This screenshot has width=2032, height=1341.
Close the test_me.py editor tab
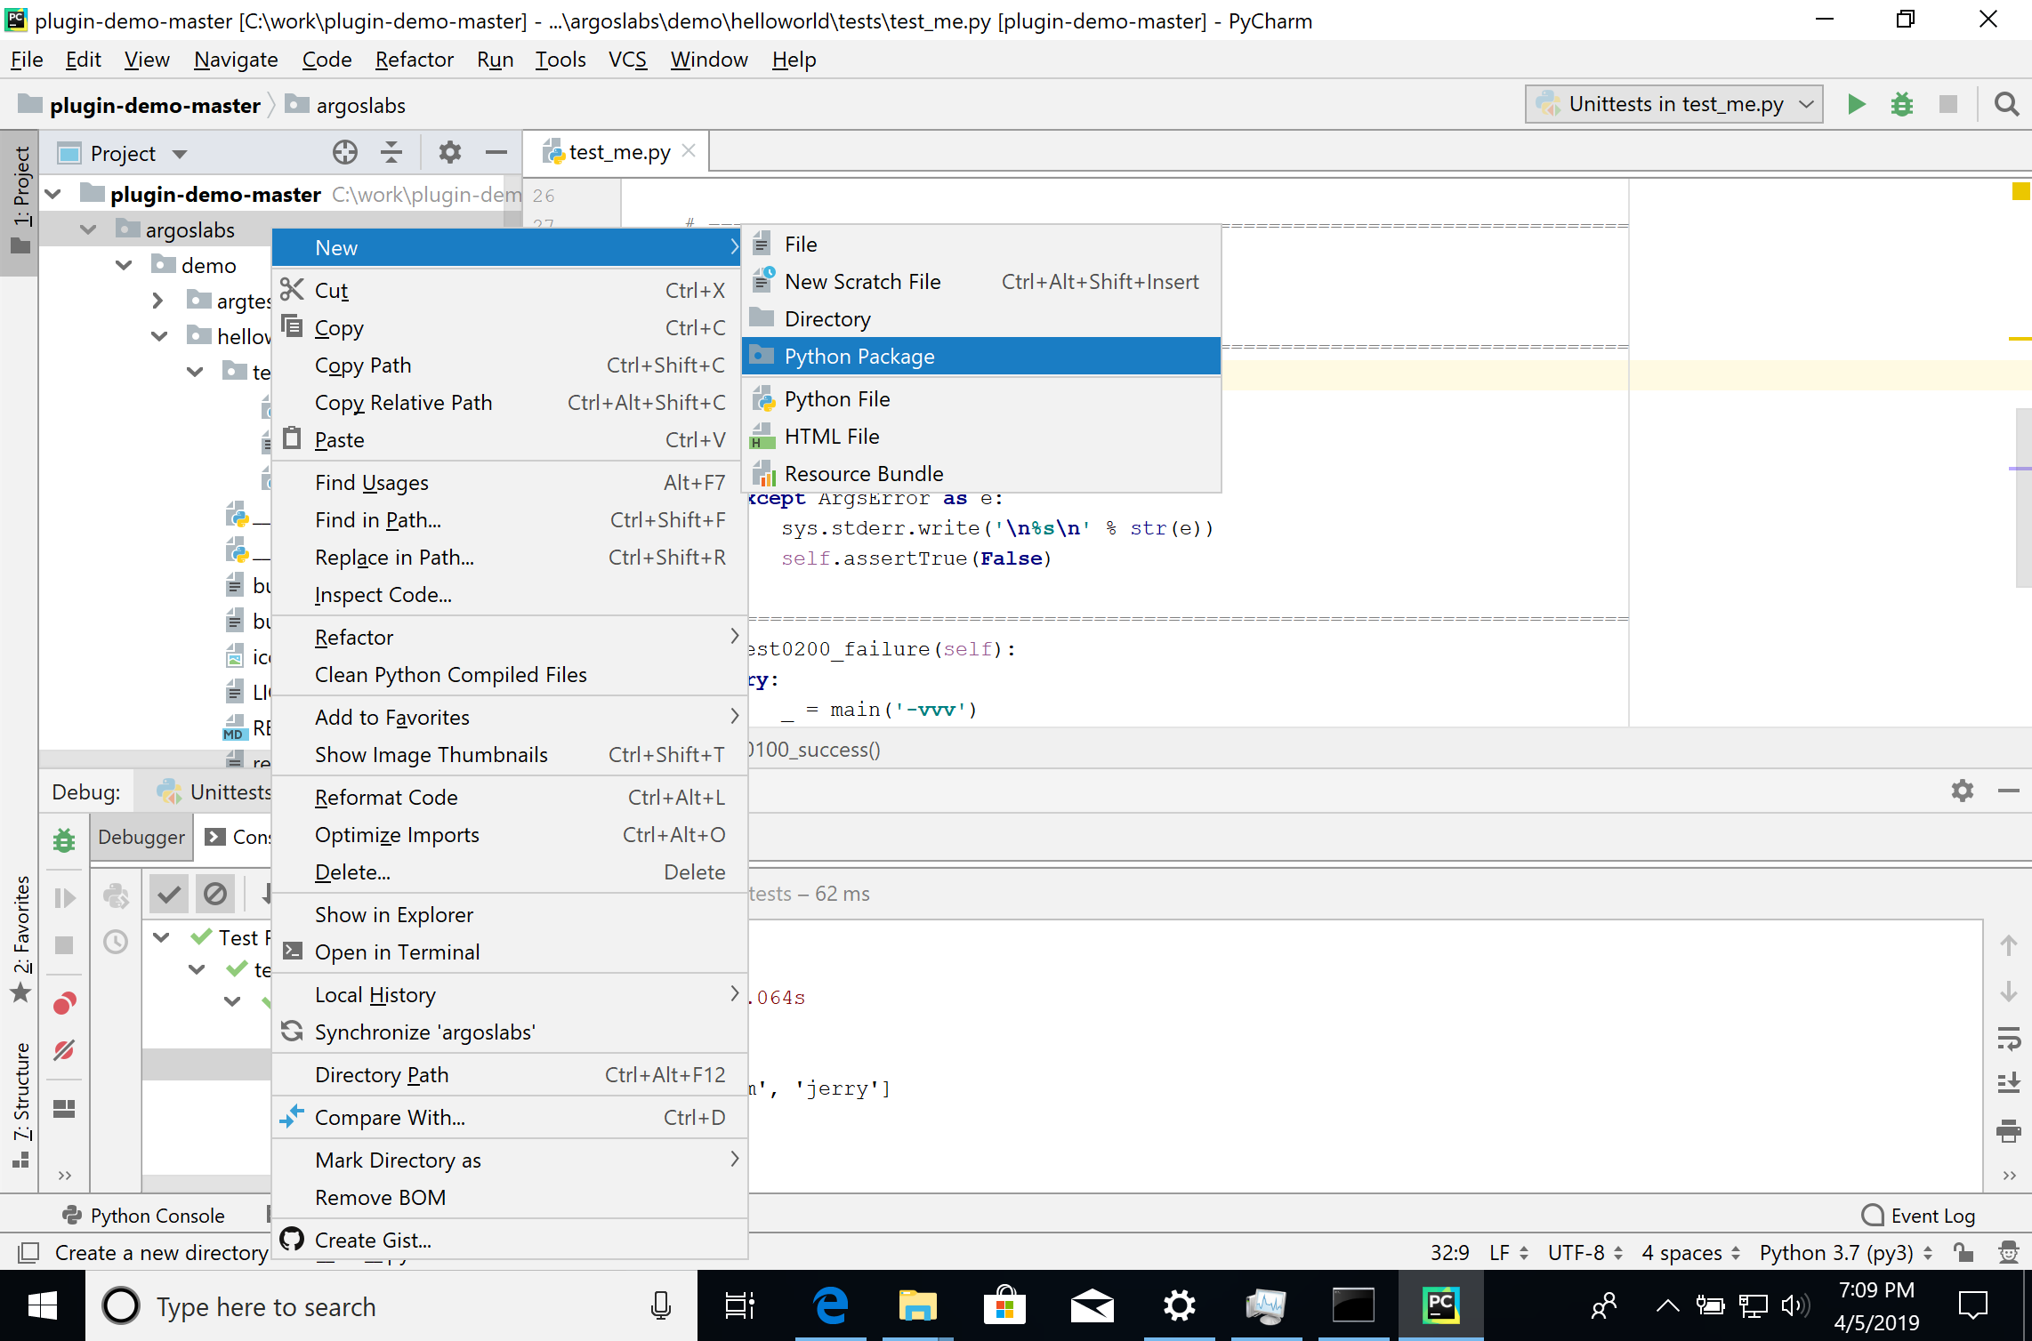pyautogui.click(x=689, y=151)
